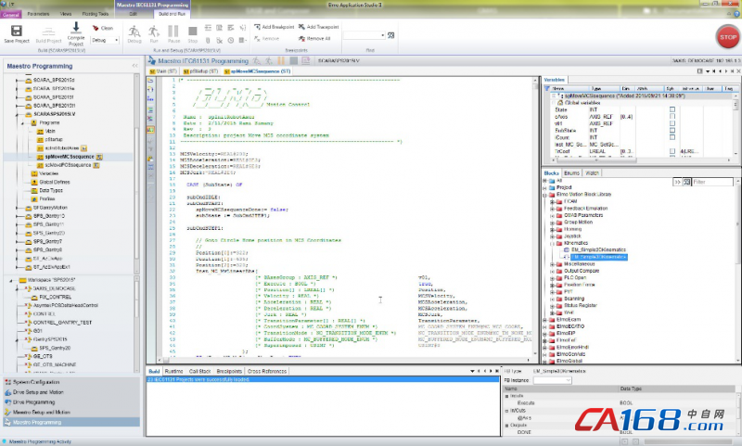742x446 pixels.
Task: Switch to the Enums tab
Action: click(571, 173)
